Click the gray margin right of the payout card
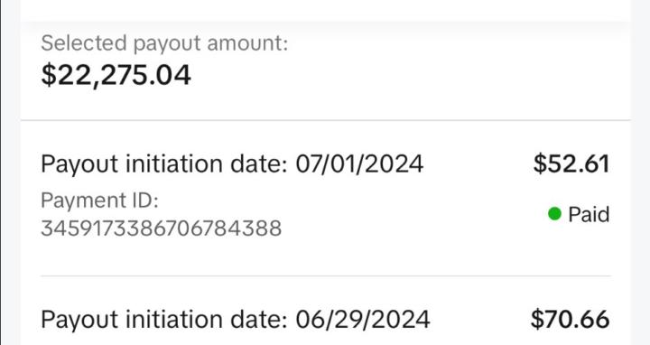 click(640, 172)
